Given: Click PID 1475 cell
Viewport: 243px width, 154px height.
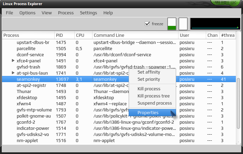Looking at the screenshot, I should (x=61, y=42).
